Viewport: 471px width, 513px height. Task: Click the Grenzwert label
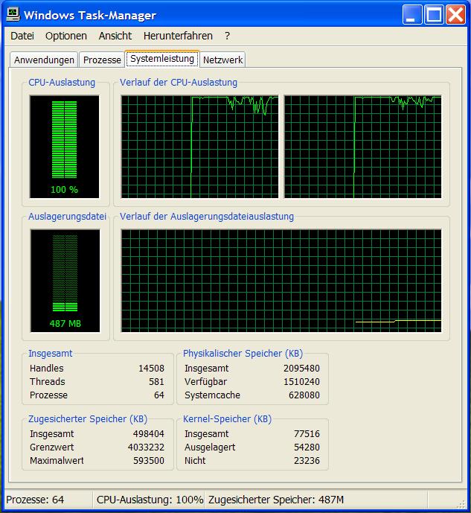[x=51, y=447]
